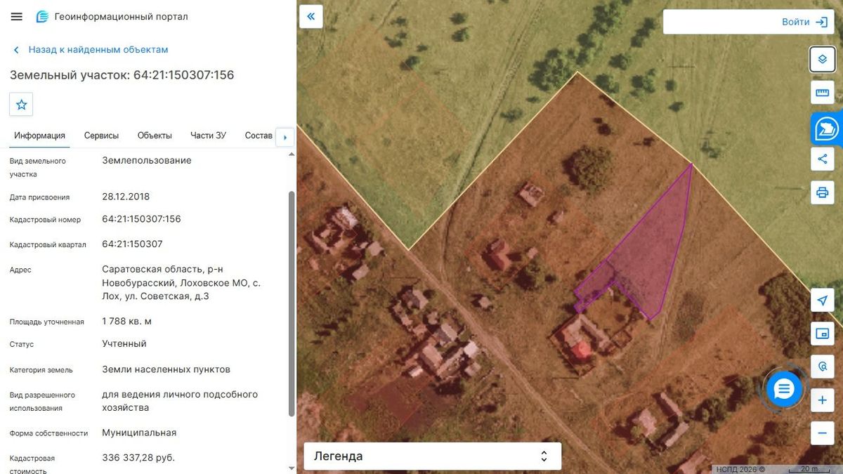Viewport: 843px width, 474px height.
Task: Click the permitted use value для ведения личного подсобного хозяйства
Action: [180, 401]
